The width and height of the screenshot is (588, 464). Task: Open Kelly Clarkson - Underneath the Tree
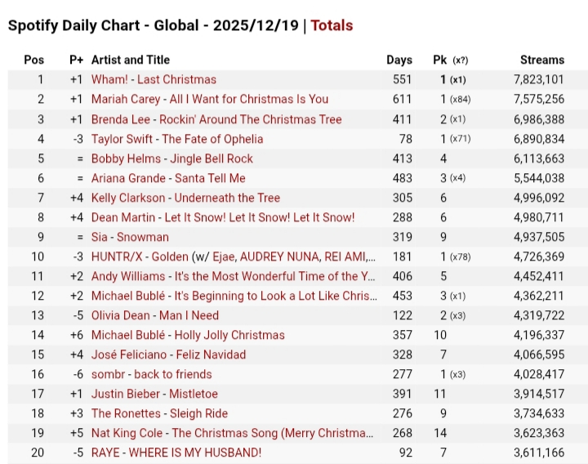coord(185,198)
